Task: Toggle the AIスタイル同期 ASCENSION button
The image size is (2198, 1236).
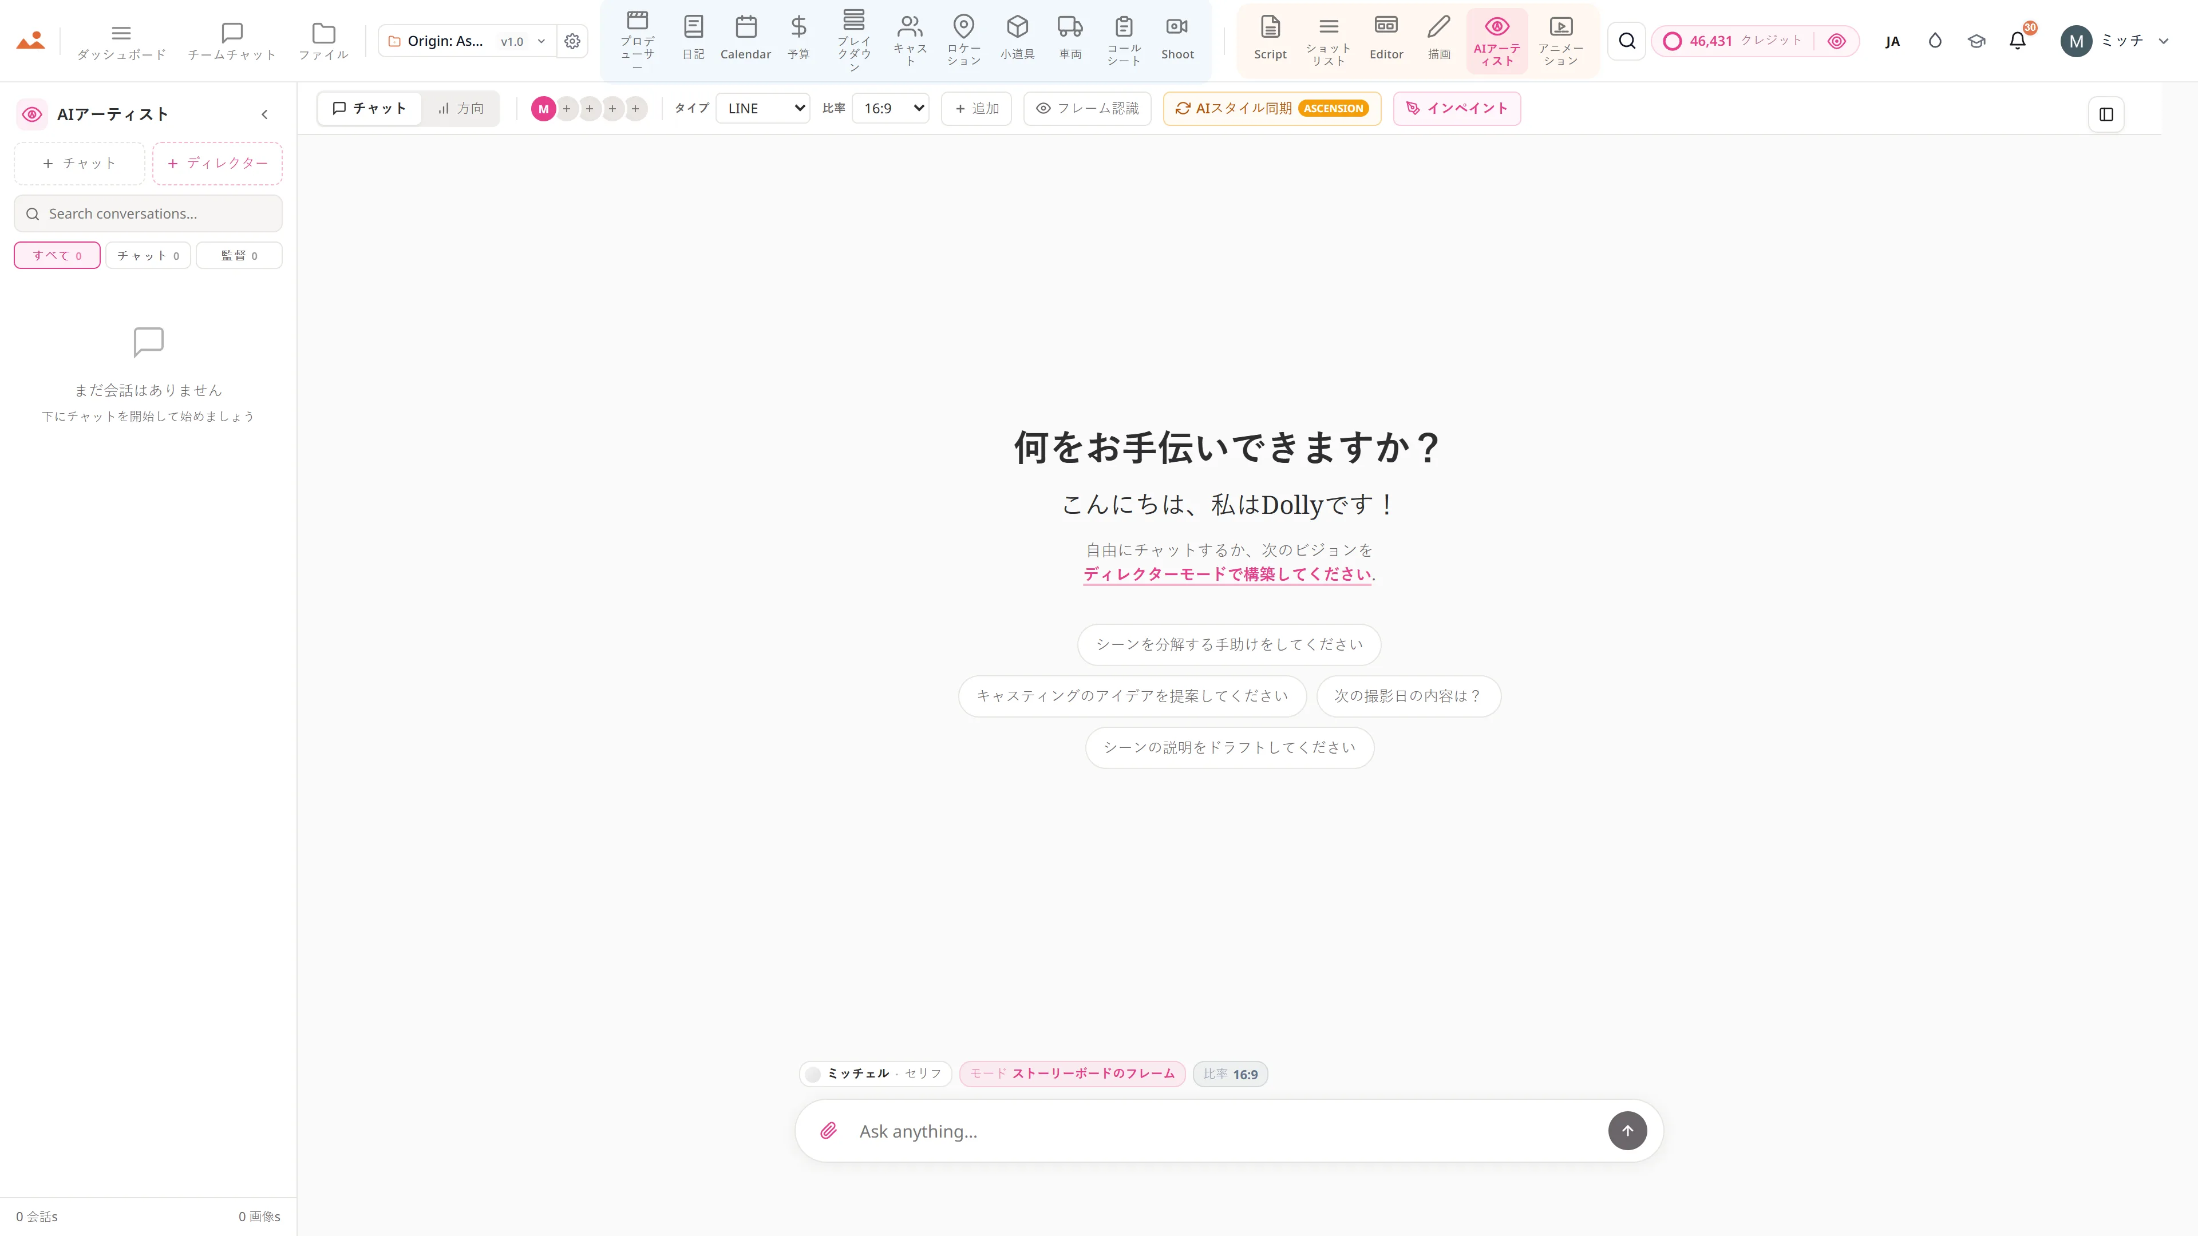Action: coord(1271,108)
